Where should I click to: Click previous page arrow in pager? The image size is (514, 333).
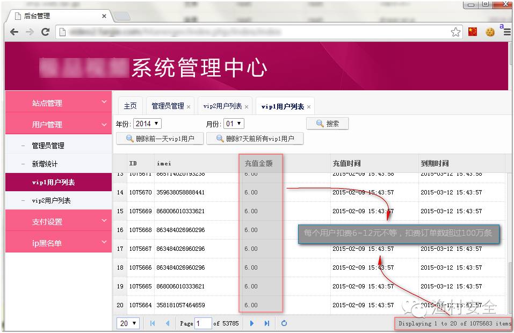(x=168, y=323)
